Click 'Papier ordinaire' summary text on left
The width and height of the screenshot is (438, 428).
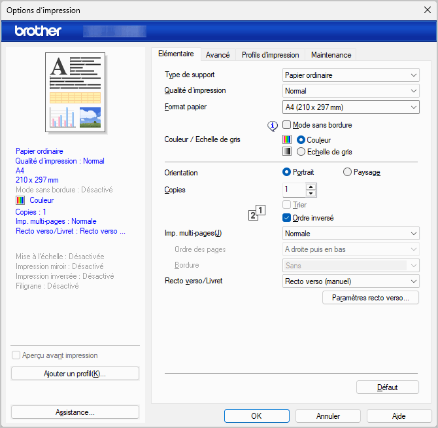click(39, 151)
